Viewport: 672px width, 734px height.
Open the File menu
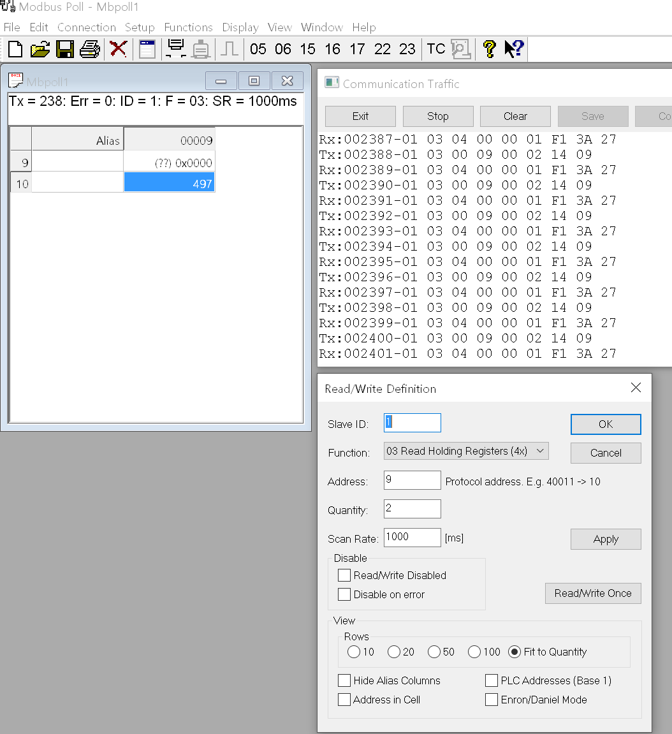coord(11,27)
